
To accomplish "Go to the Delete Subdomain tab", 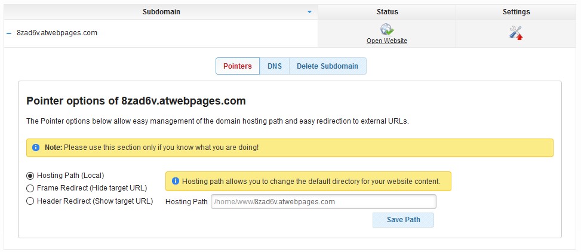I will tap(327, 66).
